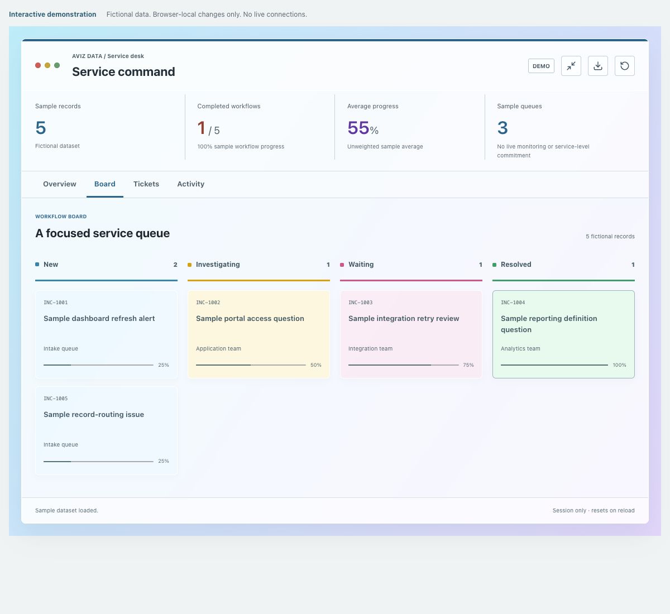Click the New column header

[106, 265]
